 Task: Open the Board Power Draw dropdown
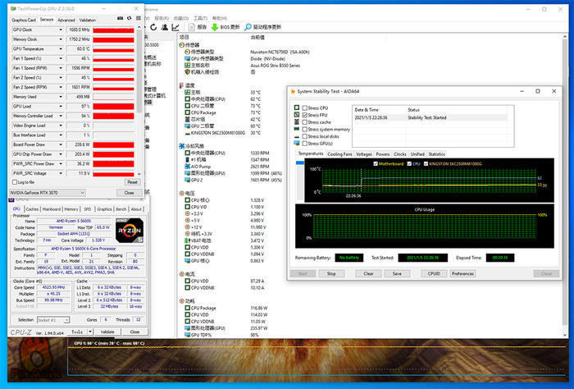pos(61,144)
